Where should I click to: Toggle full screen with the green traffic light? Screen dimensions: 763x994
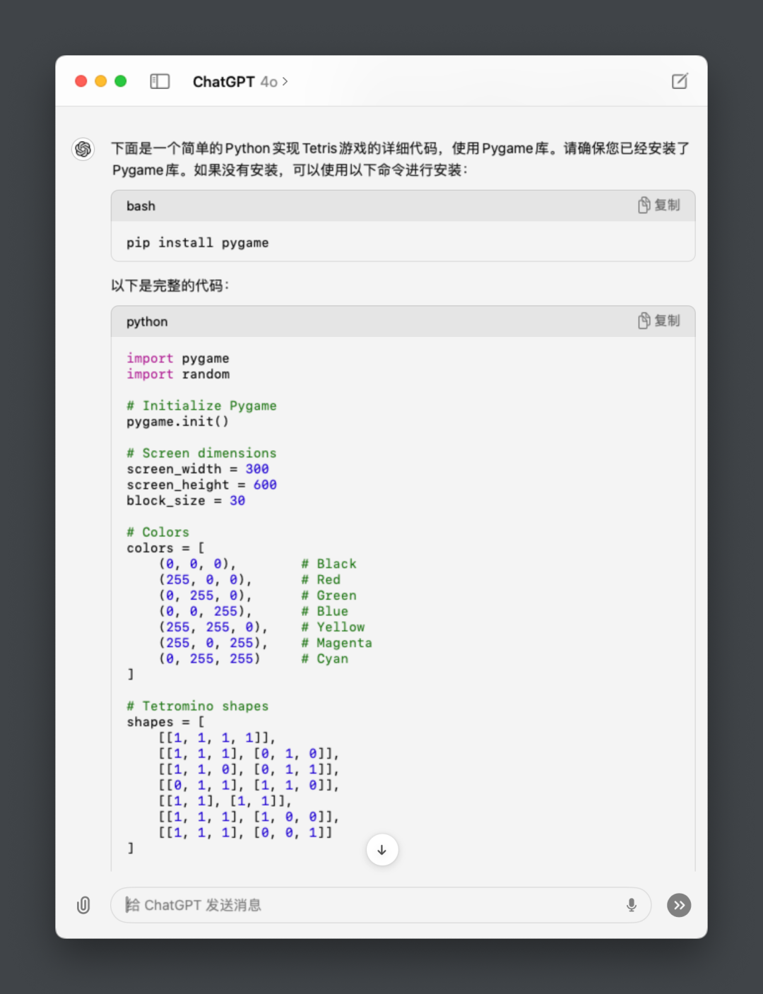[121, 81]
